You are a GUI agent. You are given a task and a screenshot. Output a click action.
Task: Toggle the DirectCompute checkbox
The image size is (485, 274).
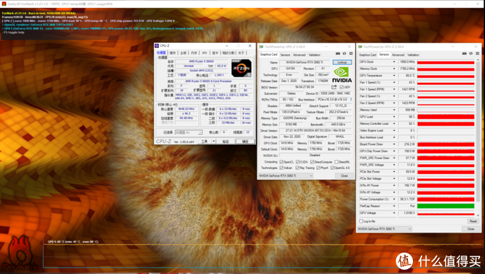click(x=312, y=162)
